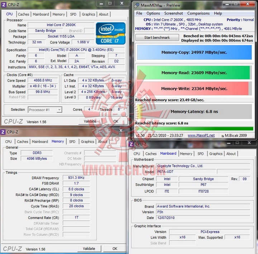Click the Level 3 8 MBytes cache value
The width and height of the screenshot is (258, 254).
(93, 97)
